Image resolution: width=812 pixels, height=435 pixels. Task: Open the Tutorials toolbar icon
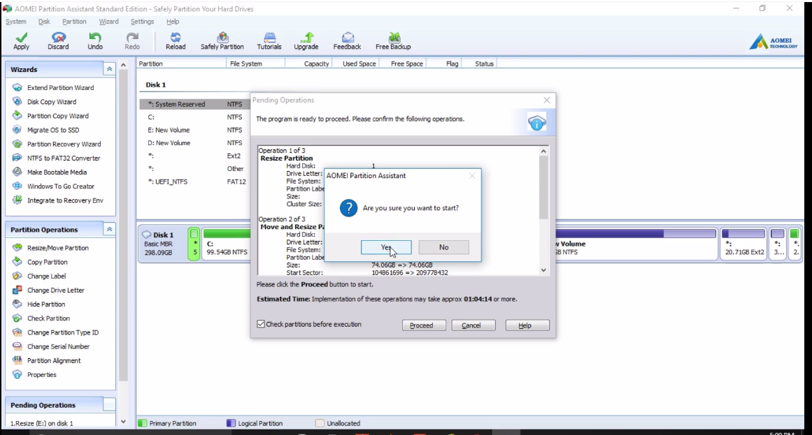269,41
